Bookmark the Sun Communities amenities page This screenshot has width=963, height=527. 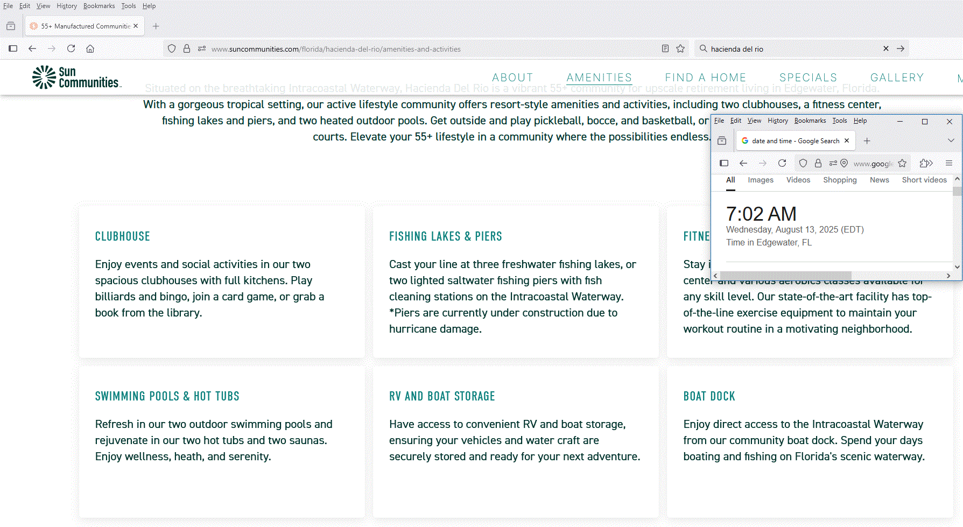[x=680, y=48]
